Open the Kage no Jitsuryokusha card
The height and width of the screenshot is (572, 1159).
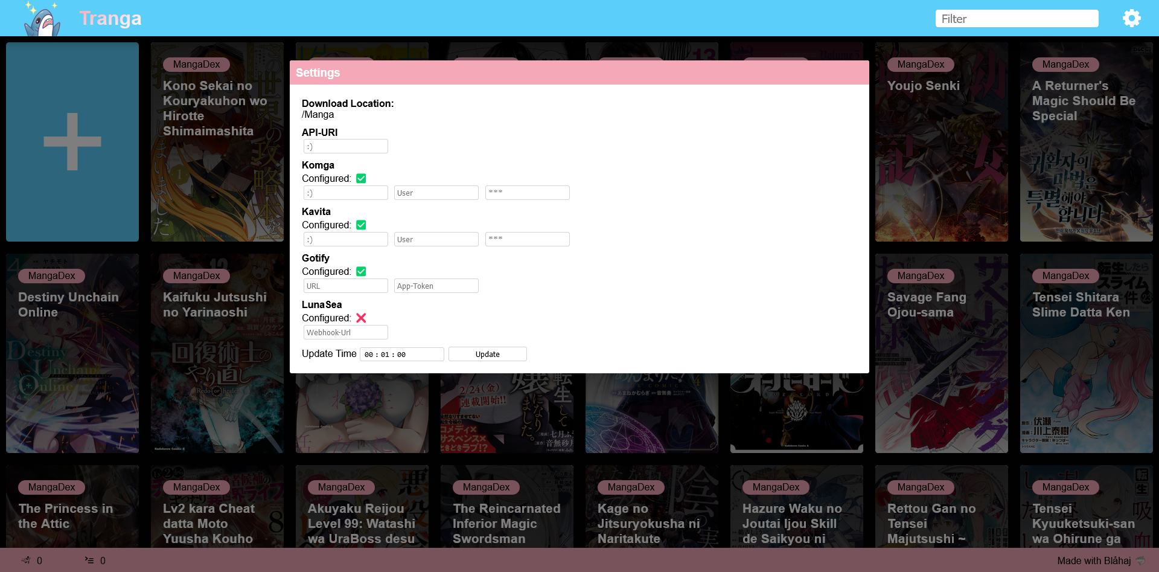click(652, 506)
